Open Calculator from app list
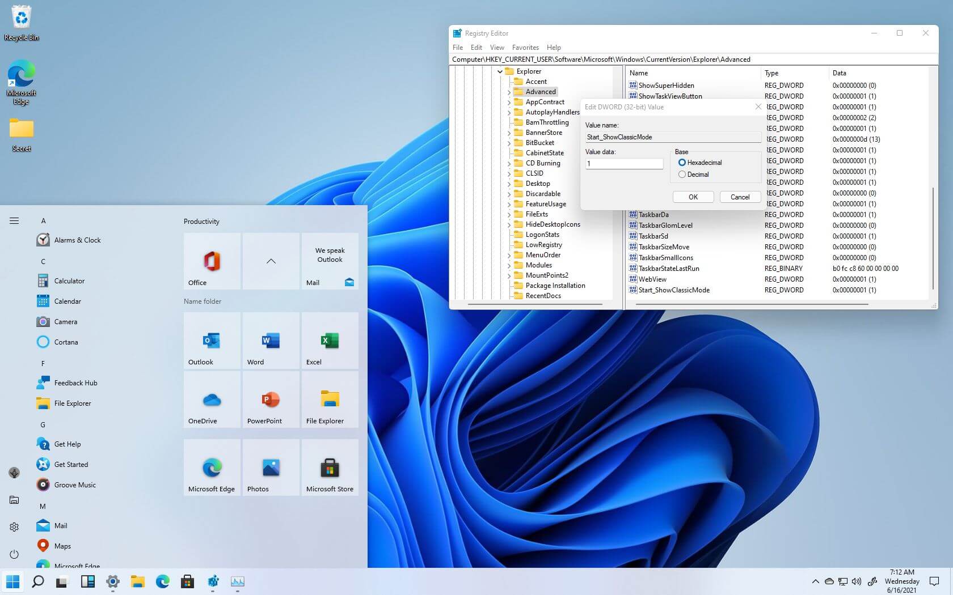 (61, 281)
